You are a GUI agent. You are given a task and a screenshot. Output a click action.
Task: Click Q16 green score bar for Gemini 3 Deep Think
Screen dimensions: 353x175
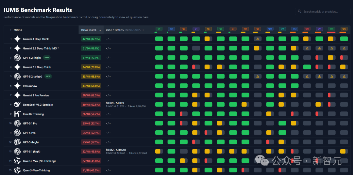click(344, 39)
